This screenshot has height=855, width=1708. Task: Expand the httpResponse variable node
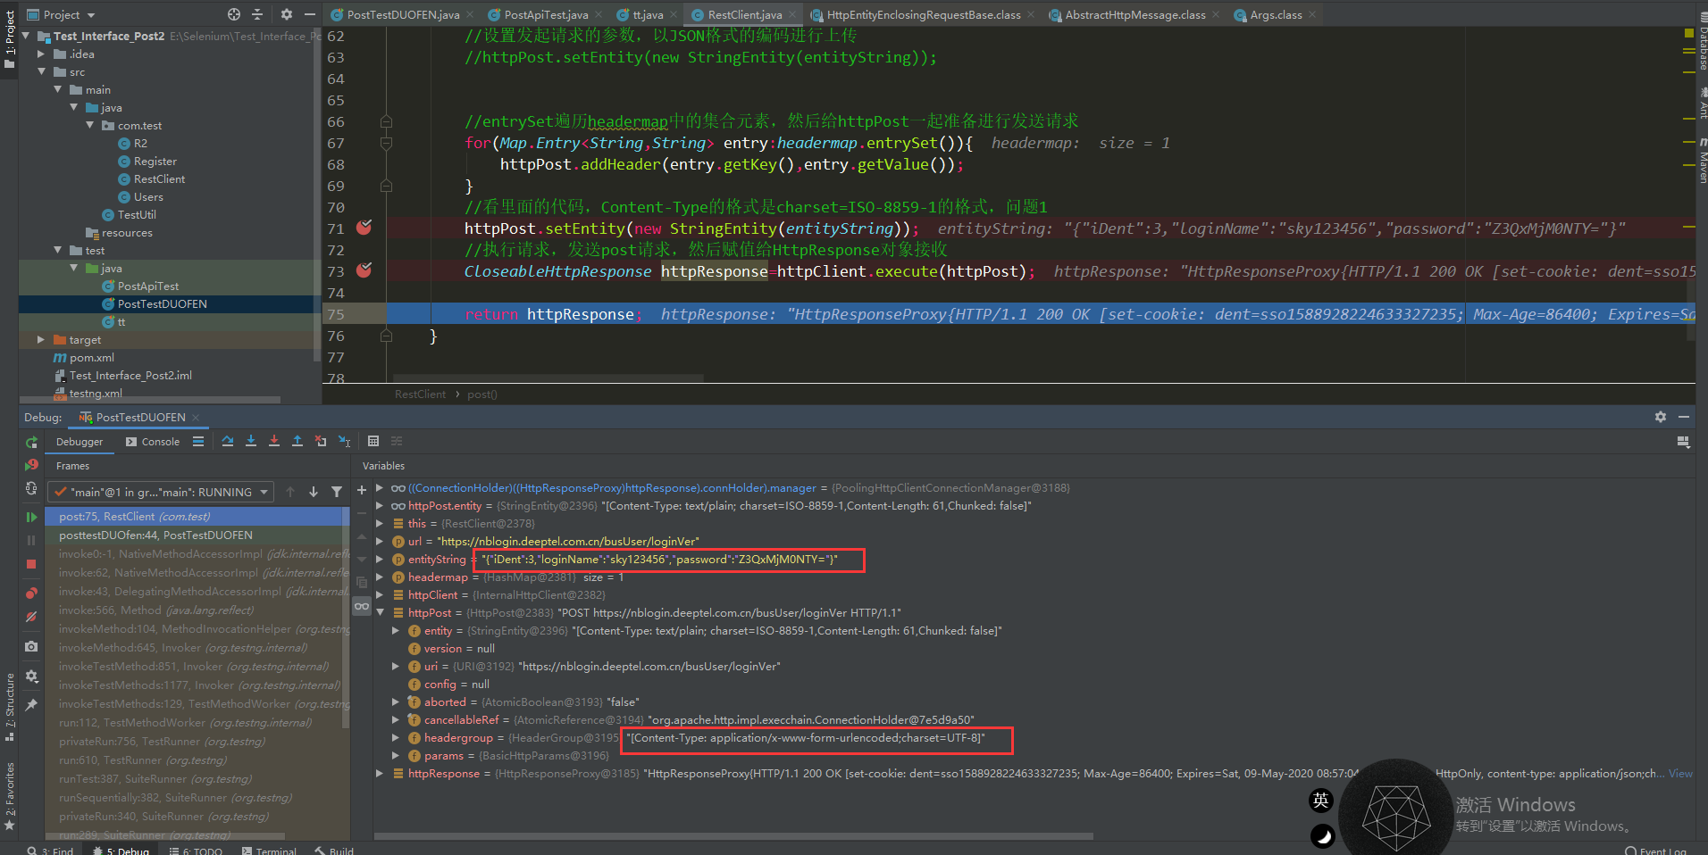pyautogui.click(x=381, y=774)
